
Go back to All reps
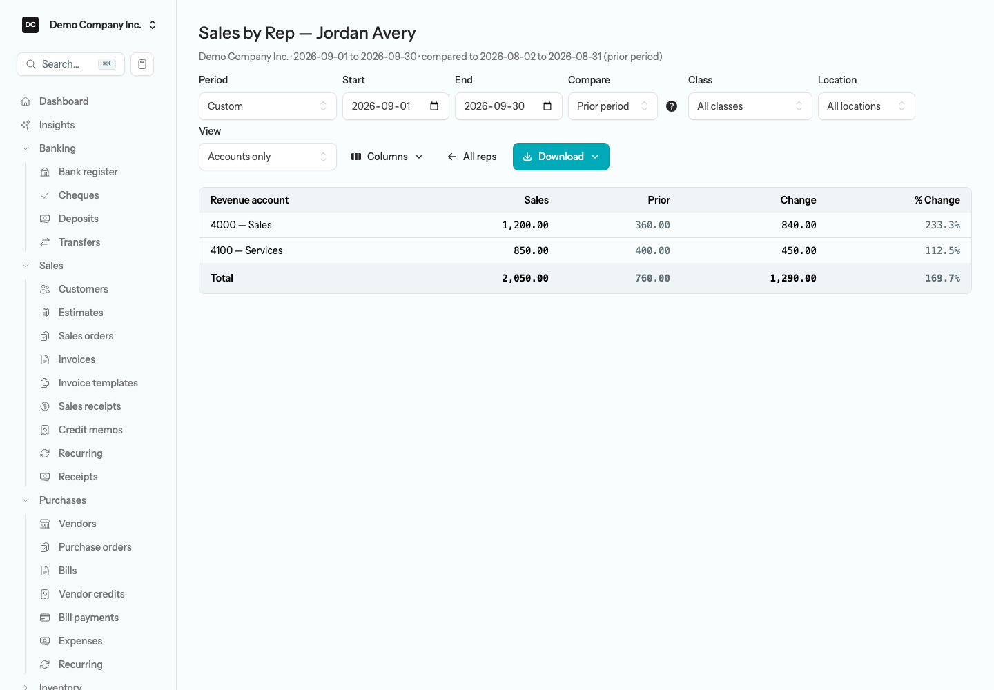472,157
